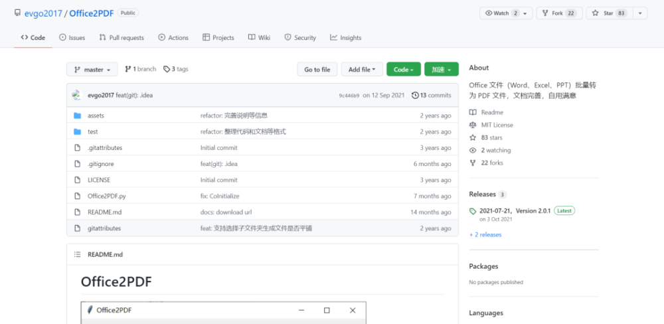Switch to the Issues tab
Viewport: 664px width, 324px height.
(x=72, y=38)
